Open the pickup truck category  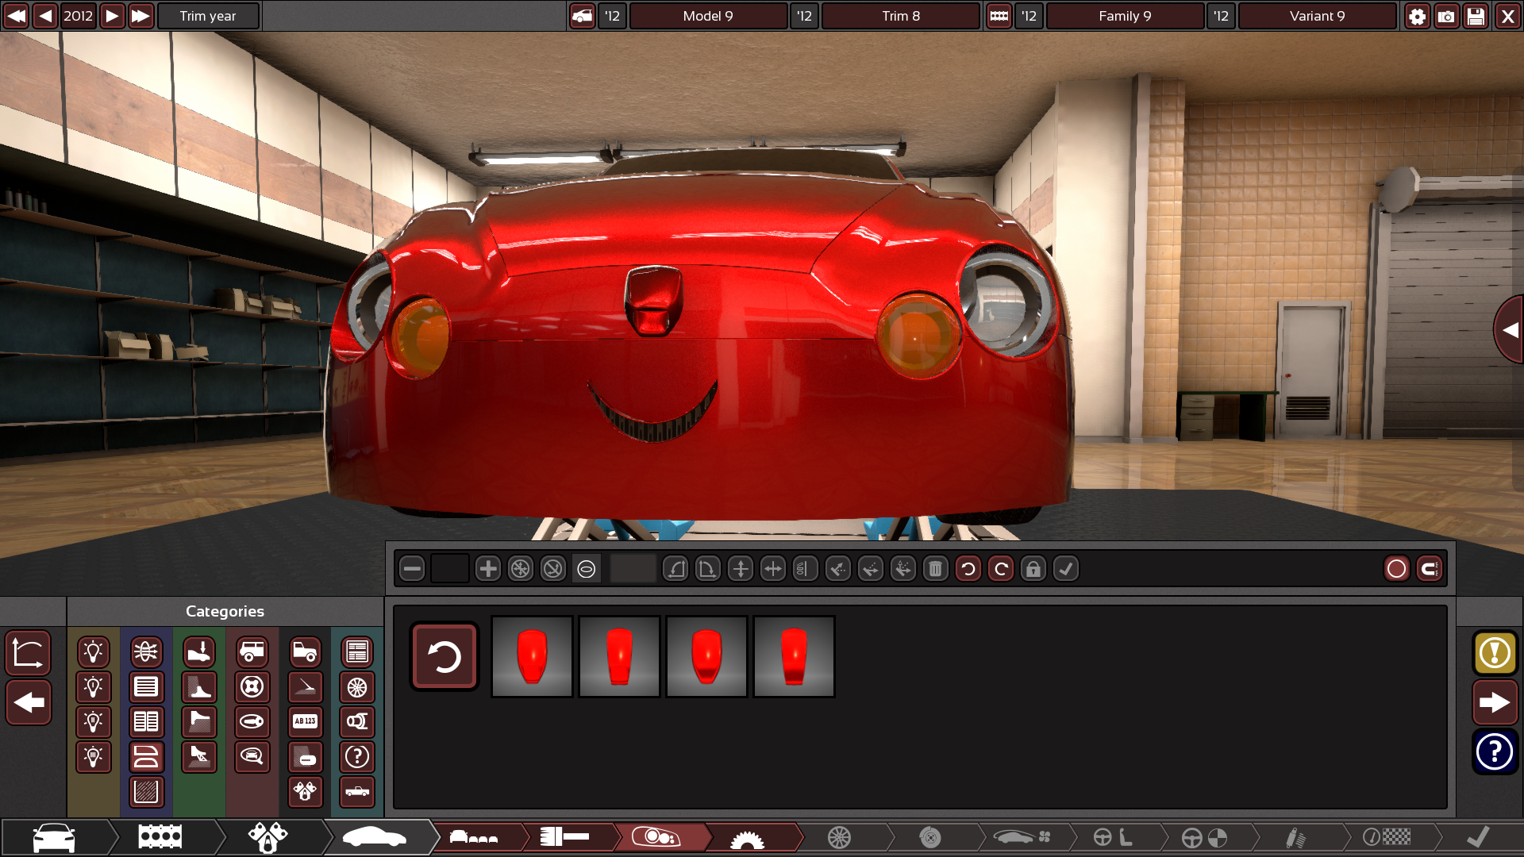point(357,792)
